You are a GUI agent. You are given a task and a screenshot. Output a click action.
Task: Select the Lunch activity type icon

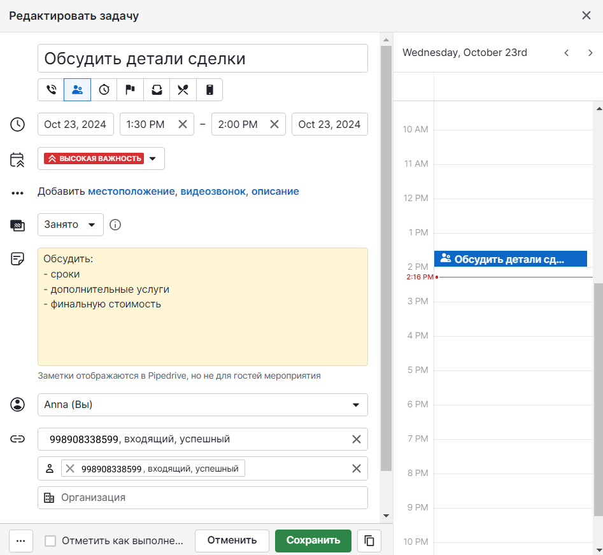[183, 90]
